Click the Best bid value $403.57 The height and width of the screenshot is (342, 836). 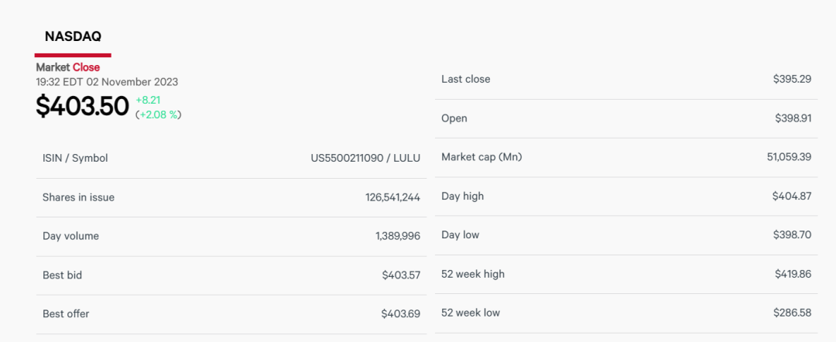[x=401, y=275]
